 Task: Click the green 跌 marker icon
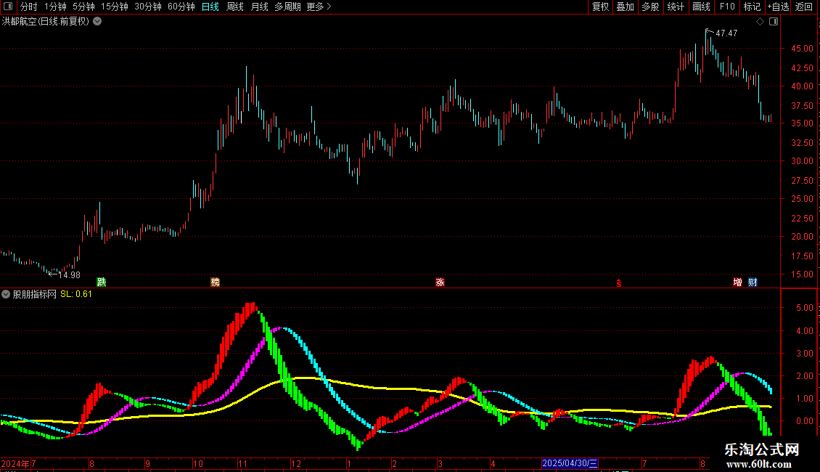(102, 282)
